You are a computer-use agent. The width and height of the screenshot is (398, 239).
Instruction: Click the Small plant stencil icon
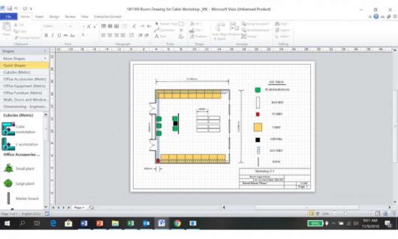click(x=8, y=168)
